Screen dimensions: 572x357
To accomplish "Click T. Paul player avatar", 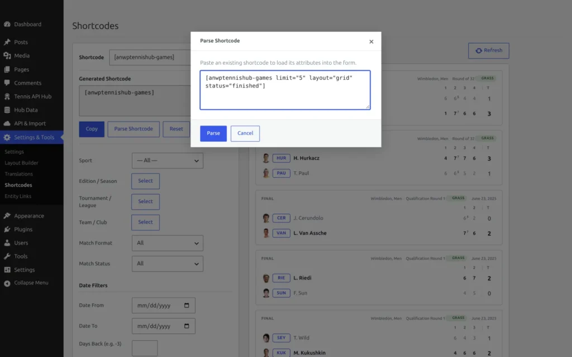I will pos(266,173).
